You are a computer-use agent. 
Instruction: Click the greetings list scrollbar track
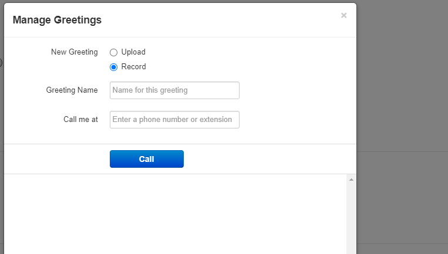point(351,217)
